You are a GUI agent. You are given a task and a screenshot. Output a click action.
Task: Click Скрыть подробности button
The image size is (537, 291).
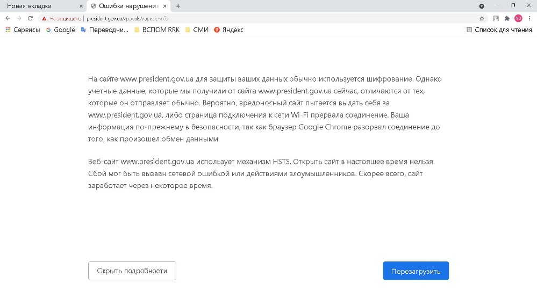(x=132, y=271)
